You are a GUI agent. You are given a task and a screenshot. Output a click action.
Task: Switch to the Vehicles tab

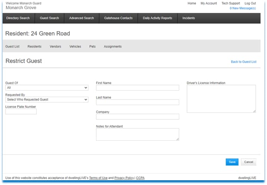pyautogui.click(x=75, y=46)
